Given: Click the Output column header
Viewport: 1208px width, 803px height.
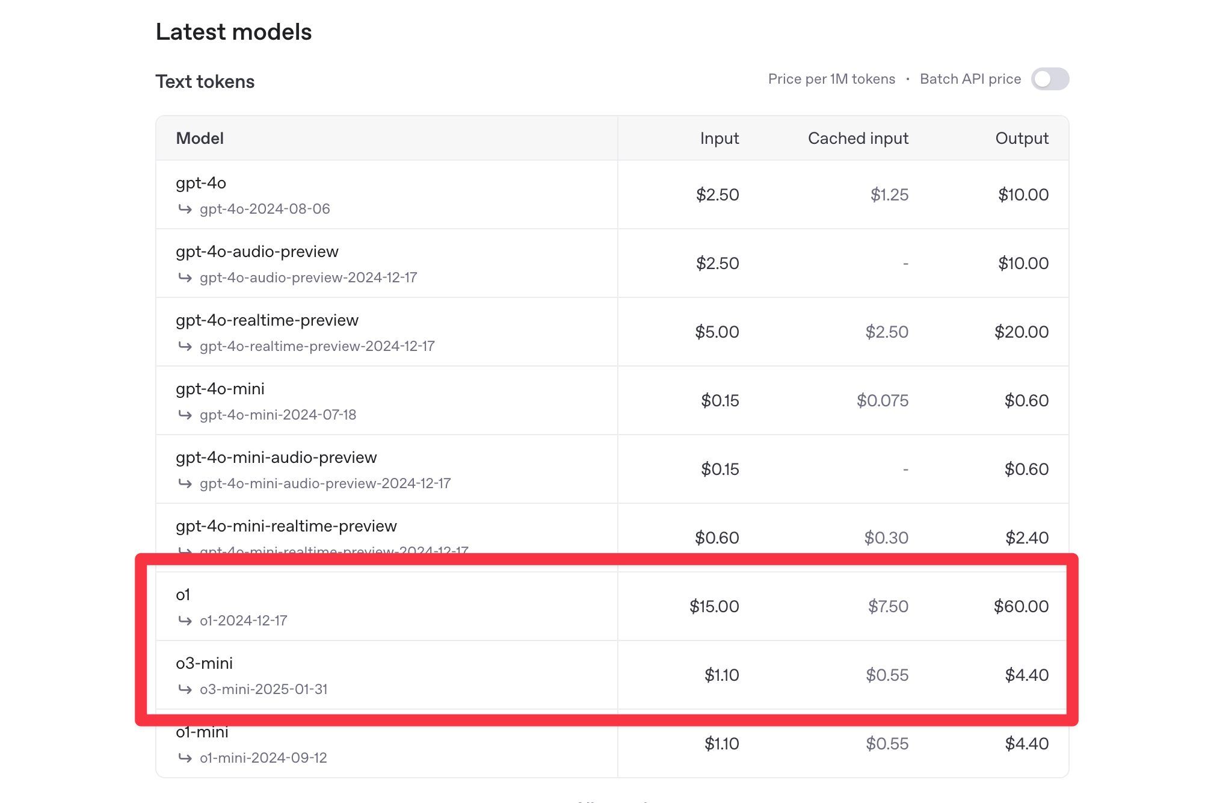Looking at the screenshot, I should (1022, 138).
